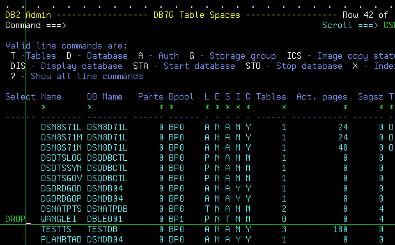Click DB name DBLEO01
The width and height of the screenshot is (395, 245).
[x=105, y=219]
